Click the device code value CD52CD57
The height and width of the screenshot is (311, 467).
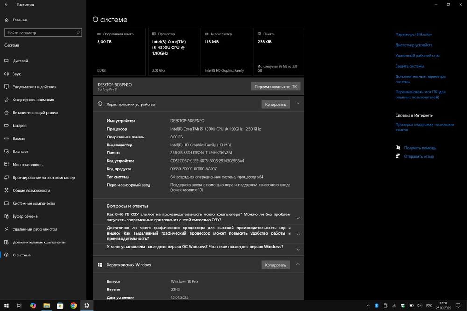207,161
